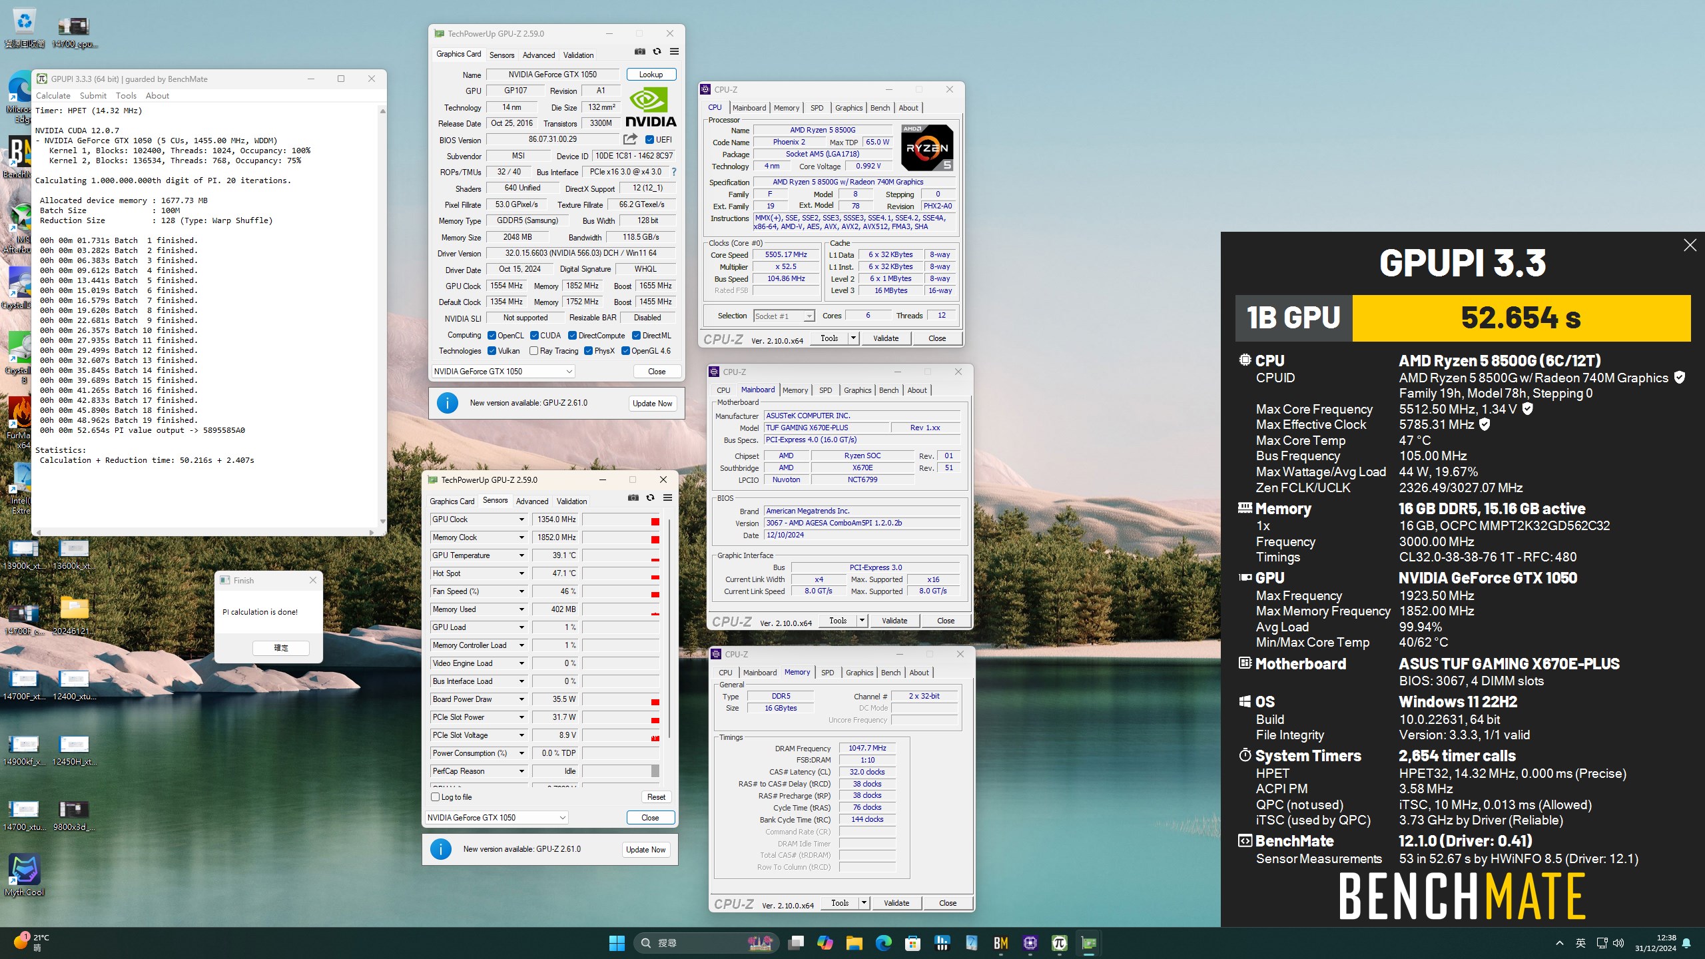This screenshot has width=1705, height=959.
Task: Open the GPU selector dropdown in top GPU-Z
Action: coord(504,372)
